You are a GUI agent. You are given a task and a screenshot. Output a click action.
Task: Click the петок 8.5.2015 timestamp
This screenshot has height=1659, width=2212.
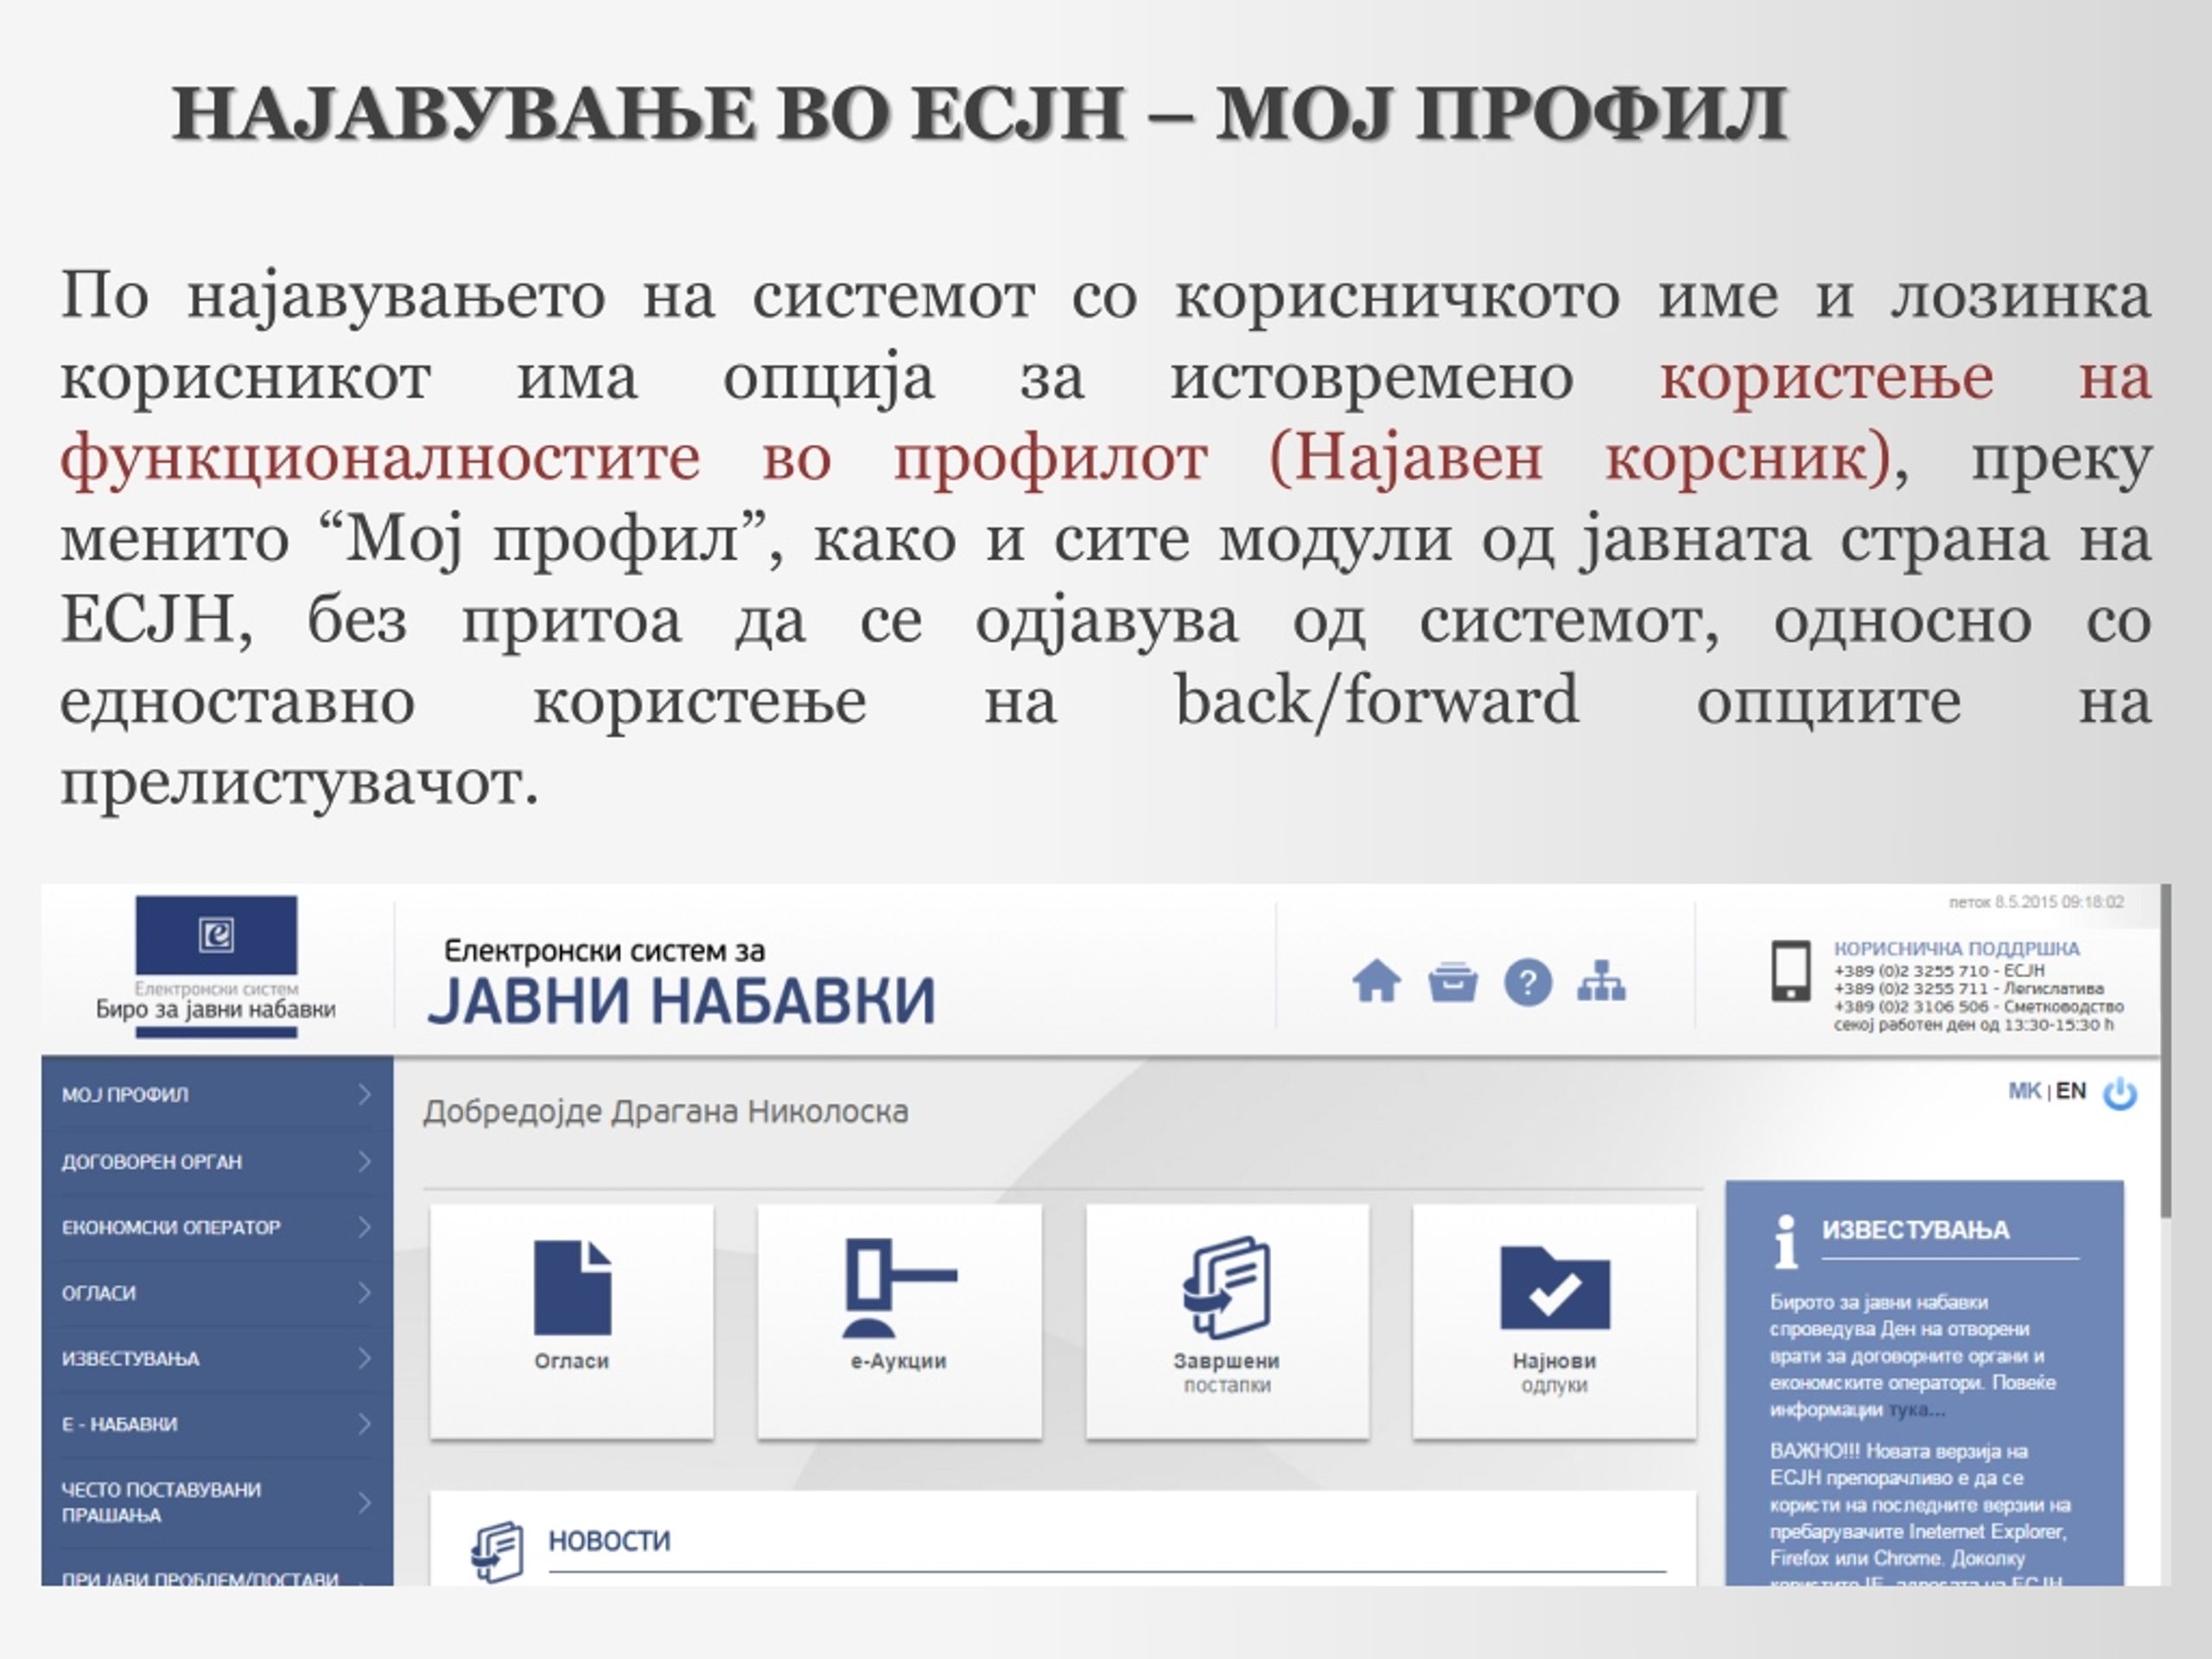tap(2037, 902)
